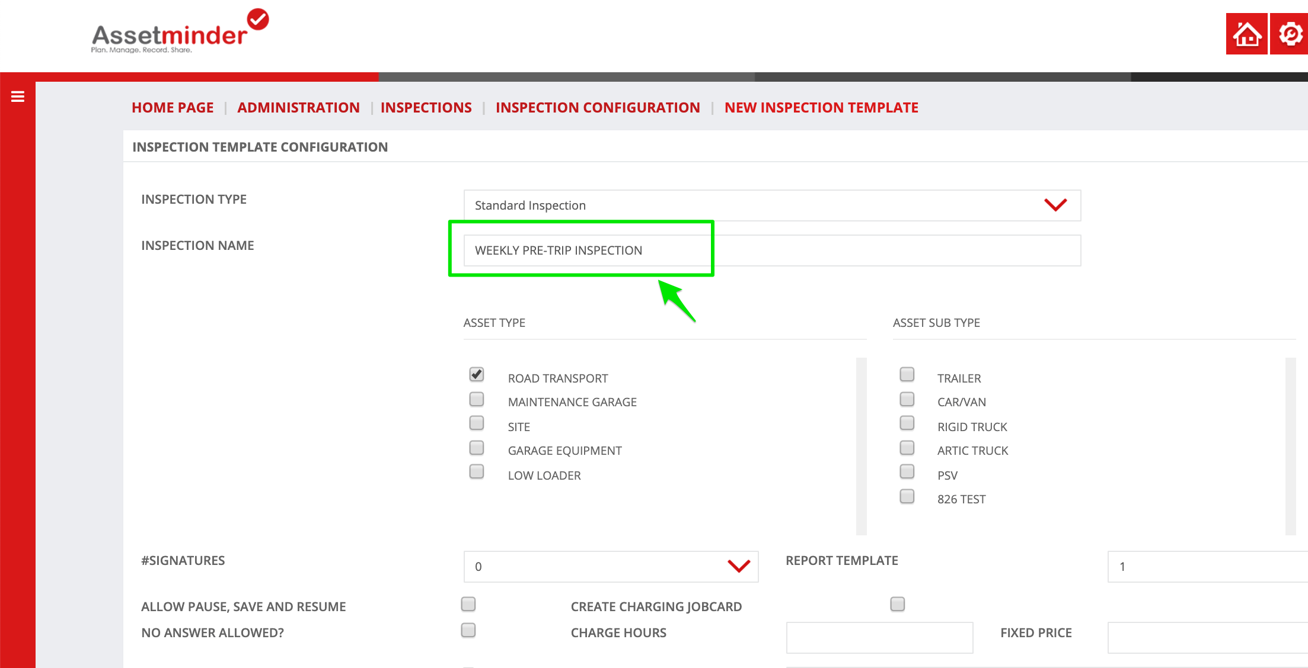Go to INSPECTIONS breadcrumb
This screenshot has height=668, width=1308.
pos(426,107)
